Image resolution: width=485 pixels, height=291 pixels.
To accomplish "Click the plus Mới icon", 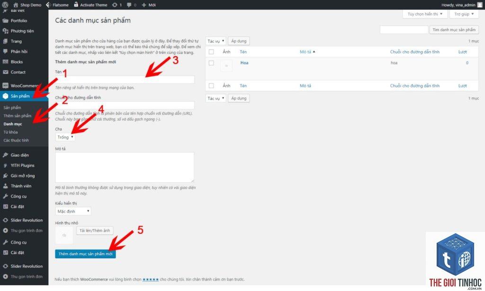I will (144, 5).
